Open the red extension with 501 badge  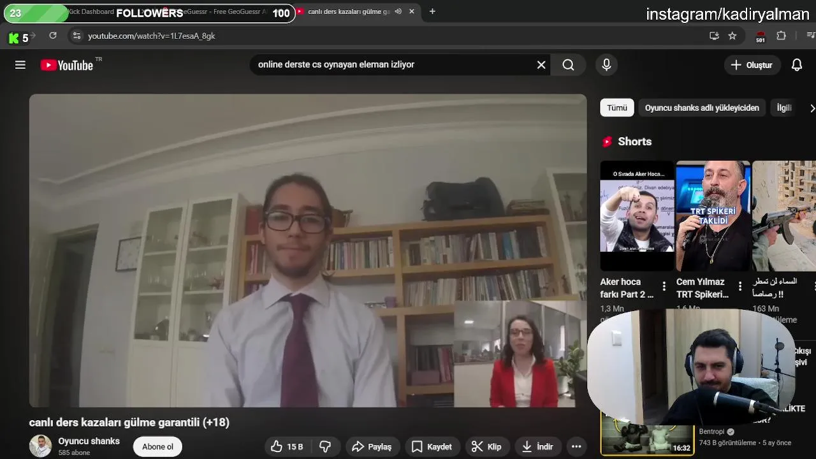(760, 37)
